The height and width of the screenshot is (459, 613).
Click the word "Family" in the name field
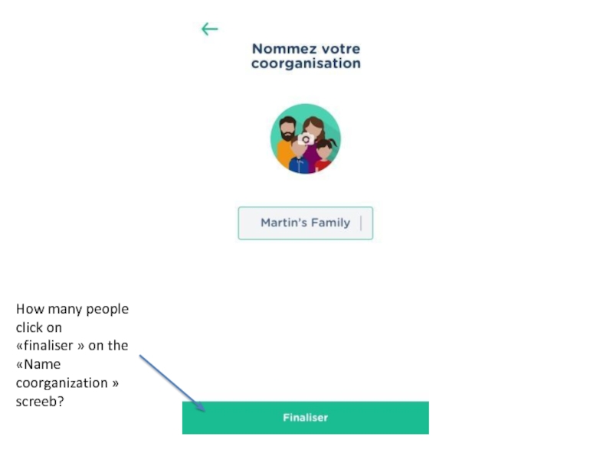coord(330,223)
